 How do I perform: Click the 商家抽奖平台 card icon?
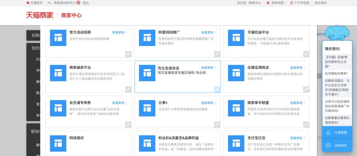58,73
